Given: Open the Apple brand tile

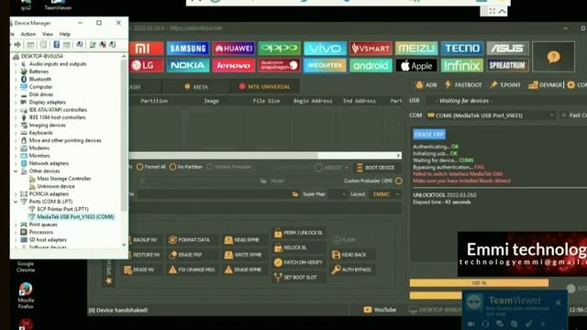Looking at the screenshot, I should [416, 65].
